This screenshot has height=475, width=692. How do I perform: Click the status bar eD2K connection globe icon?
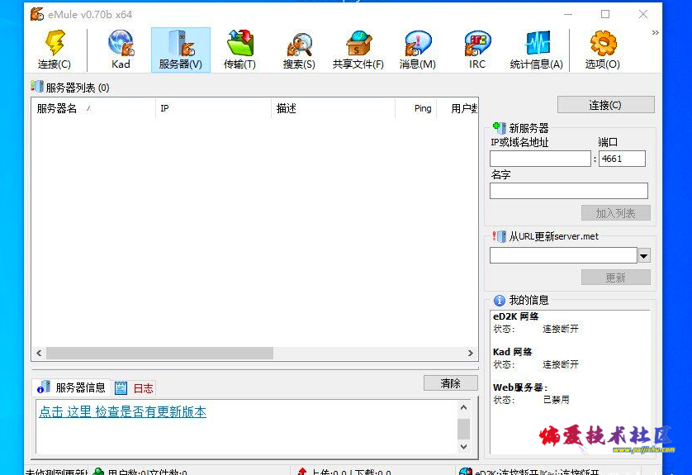coord(466,472)
